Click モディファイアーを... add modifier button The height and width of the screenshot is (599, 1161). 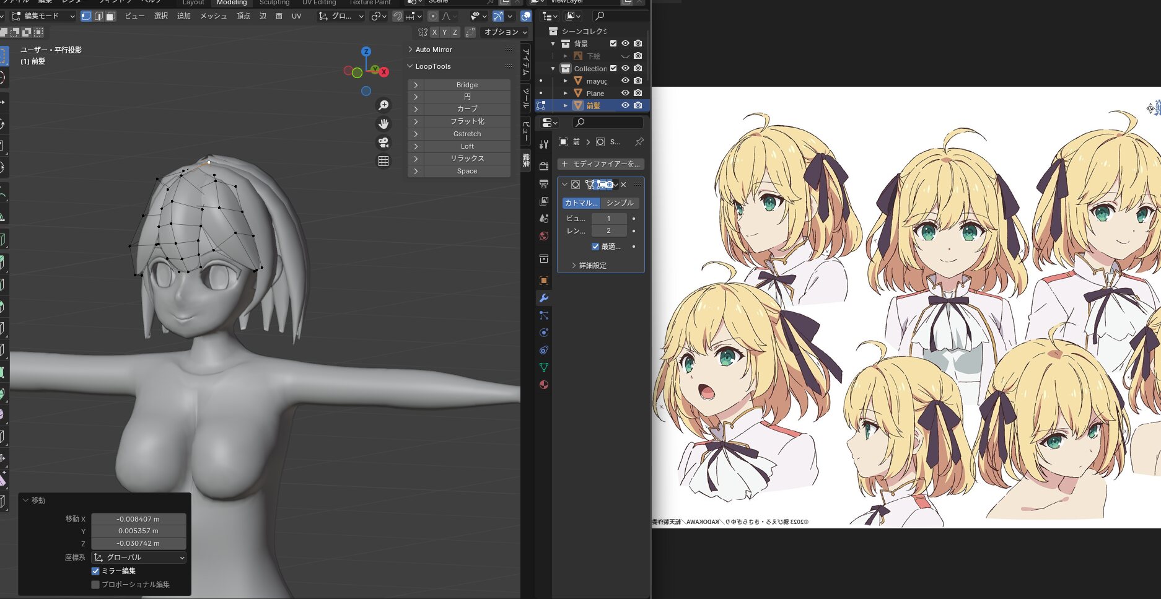(600, 164)
